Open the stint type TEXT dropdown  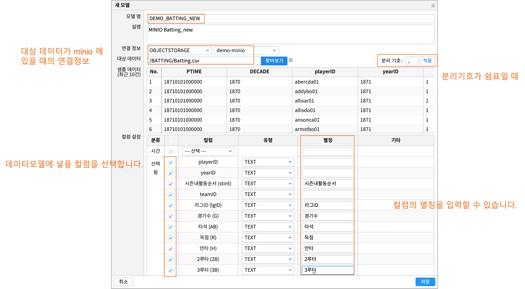tap(268, 184)
